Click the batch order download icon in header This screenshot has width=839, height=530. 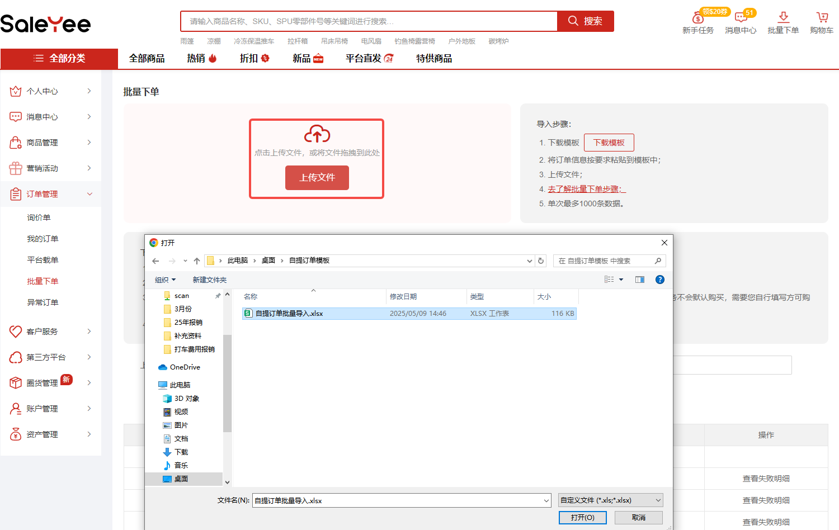[x=783, y=17]
